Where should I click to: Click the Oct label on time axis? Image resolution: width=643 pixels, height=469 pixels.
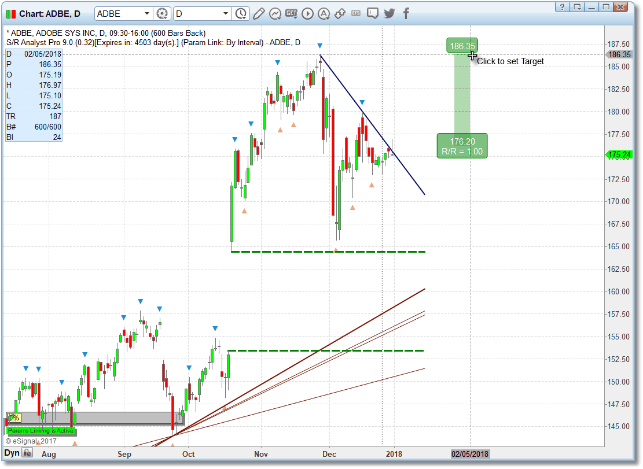[x=189, y=454]
